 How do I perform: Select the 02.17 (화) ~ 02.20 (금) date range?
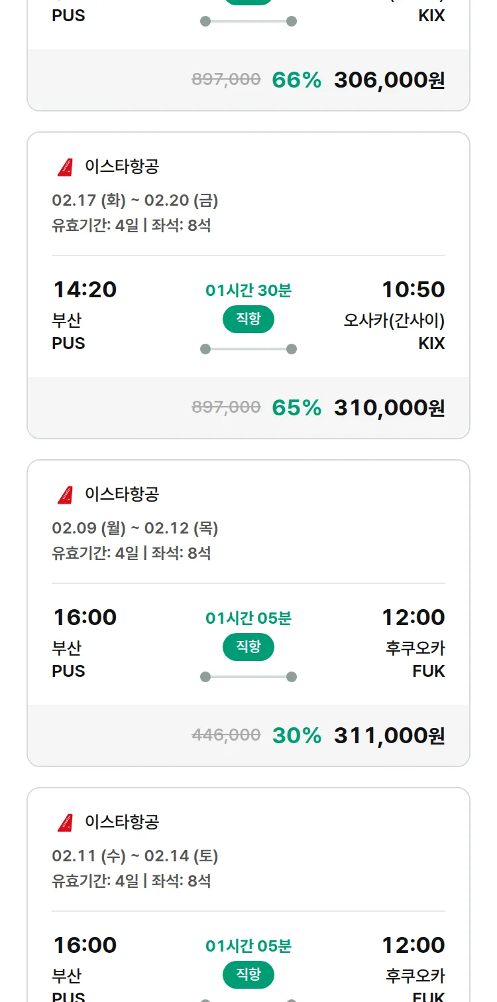[x=135, y=200]
